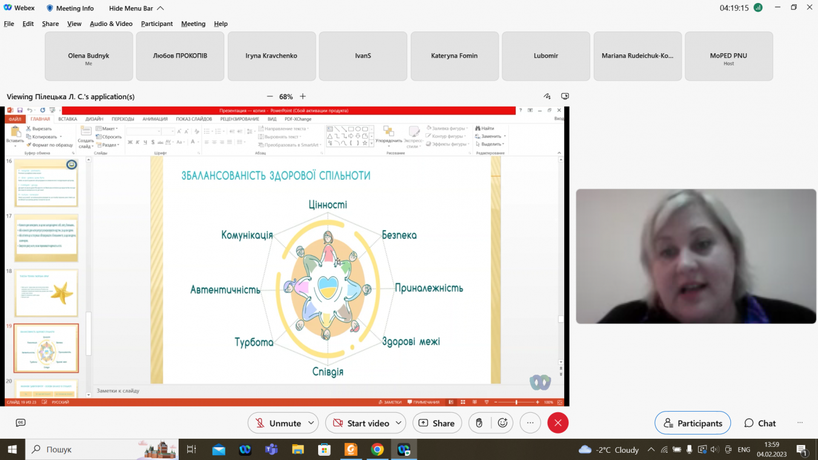
Task: Expand the video options arrow beside Start video
Action: [399, 423]
